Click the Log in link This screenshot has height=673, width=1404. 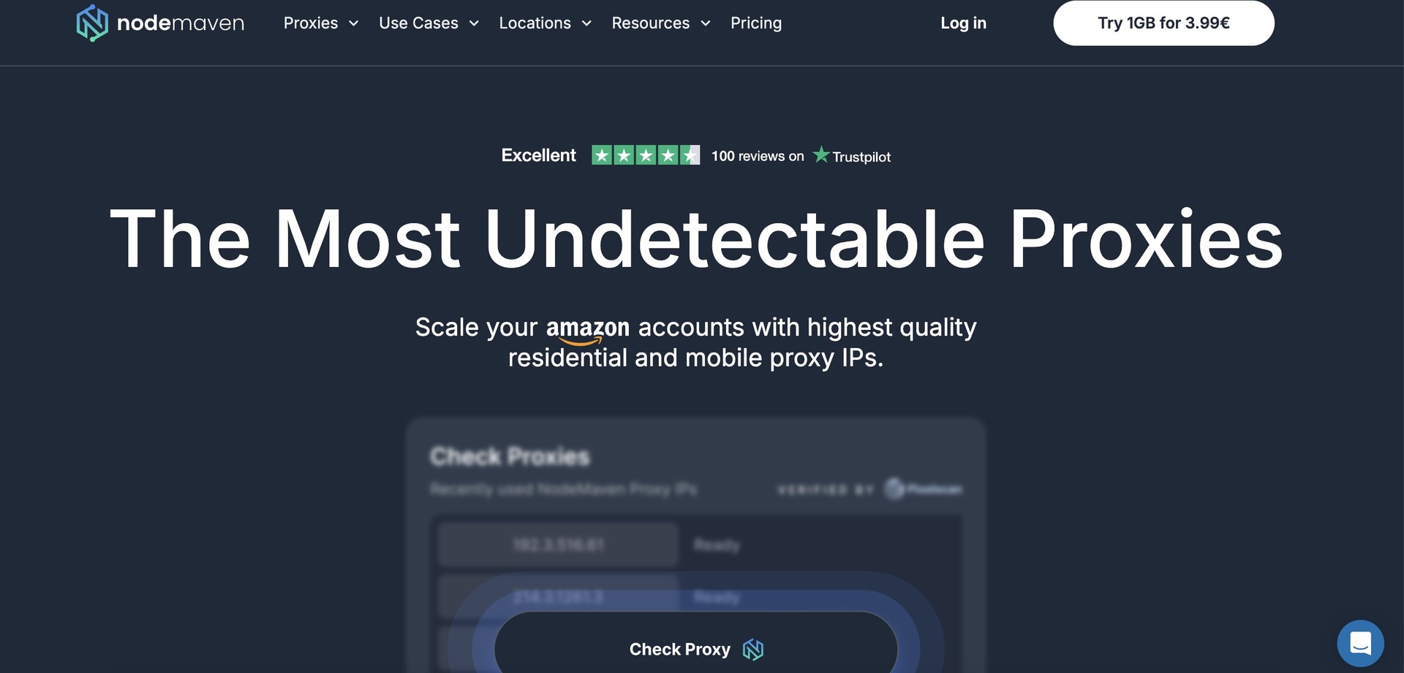pos(963,23)
